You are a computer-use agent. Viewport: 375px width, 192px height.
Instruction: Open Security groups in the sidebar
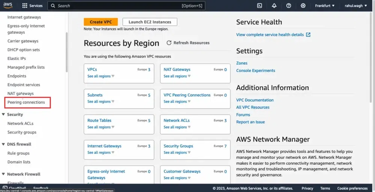(22, 132)
